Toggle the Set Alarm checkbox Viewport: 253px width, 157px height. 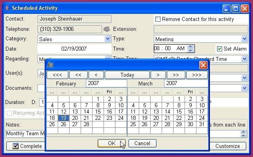pos(219,49)
